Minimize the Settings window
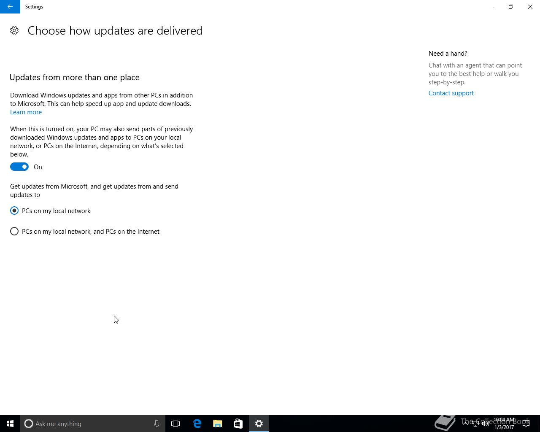This screenshot has height=432, width=540. (x=491, y=7)
